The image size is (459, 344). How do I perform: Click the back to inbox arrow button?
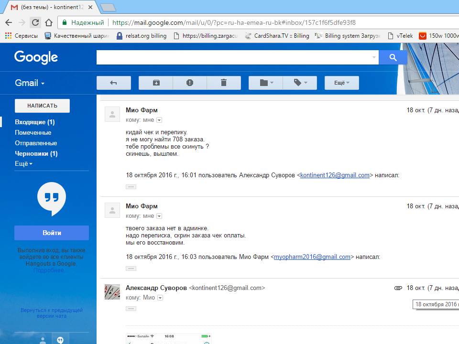(x=114, y=83)
